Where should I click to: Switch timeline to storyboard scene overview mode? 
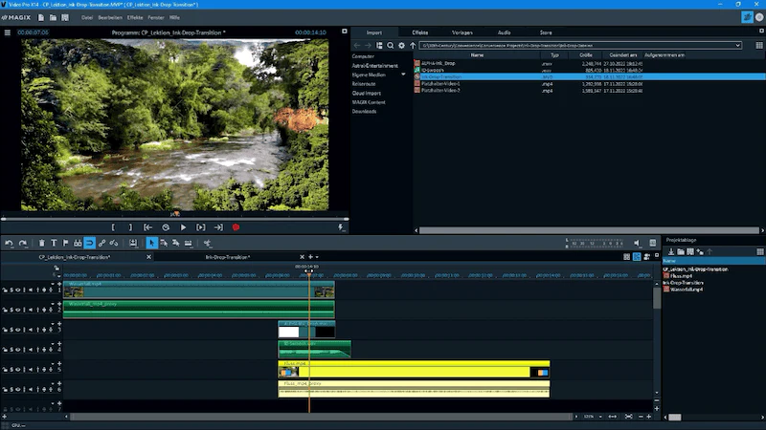click(x=627, y=256)
